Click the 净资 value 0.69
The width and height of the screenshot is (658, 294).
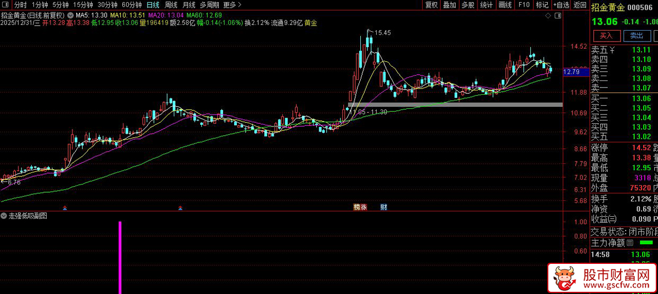click(x=644, y=209)
